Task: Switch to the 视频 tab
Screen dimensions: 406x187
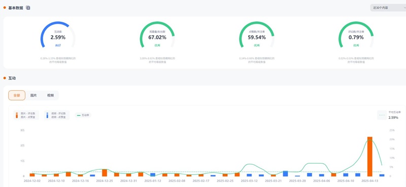Action: 50,95
